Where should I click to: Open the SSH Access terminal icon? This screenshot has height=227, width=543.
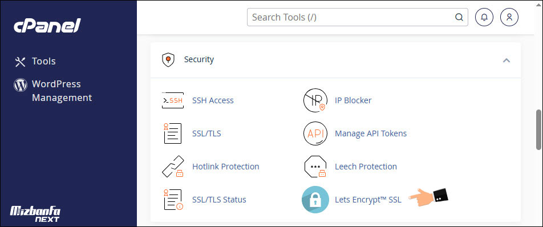(172, 100)
